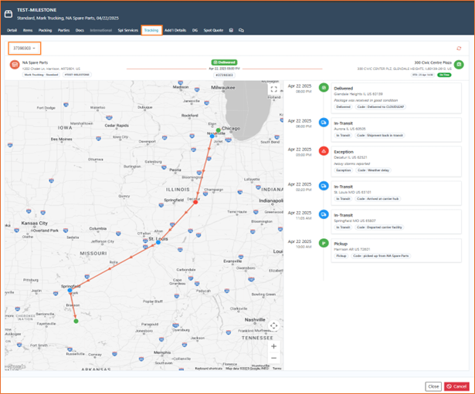The width and height of the screenshot is (475, 394).
Task: Click the red Decatur exception marker on map
Action: (x=195, y=202)
